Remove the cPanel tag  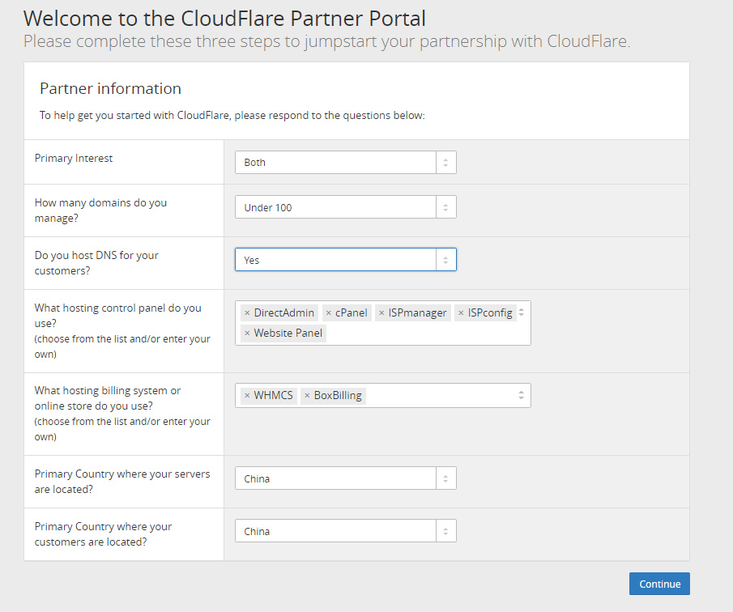(329, 312)
